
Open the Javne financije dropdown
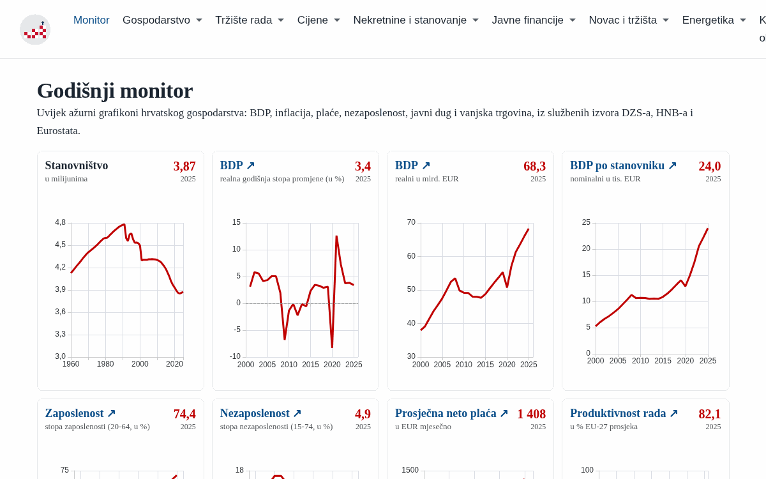click(x=534, y=20)
